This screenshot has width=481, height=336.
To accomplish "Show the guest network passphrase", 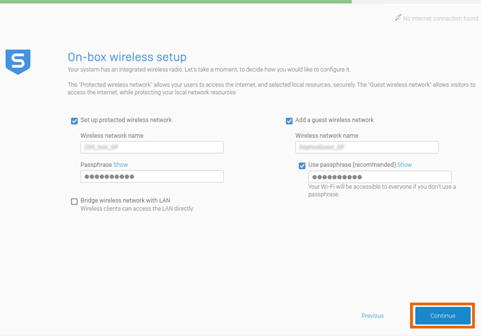I will click(x=405, y=165).
